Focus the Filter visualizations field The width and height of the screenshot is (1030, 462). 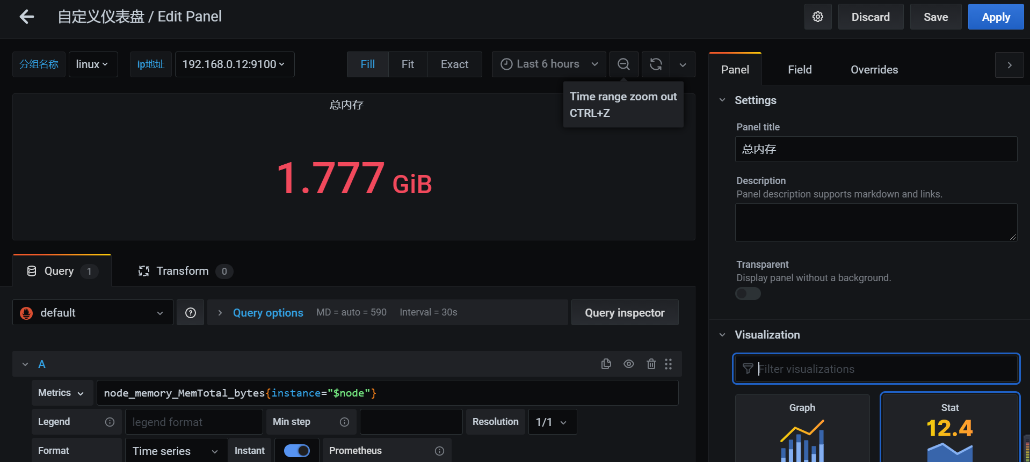point(876,369)
